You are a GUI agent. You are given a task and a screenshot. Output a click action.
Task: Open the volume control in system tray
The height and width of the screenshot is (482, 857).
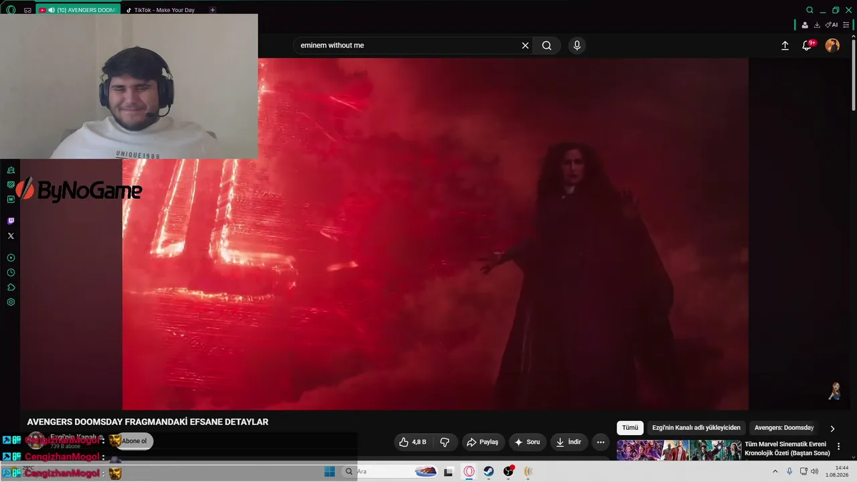tap(815, 472)
